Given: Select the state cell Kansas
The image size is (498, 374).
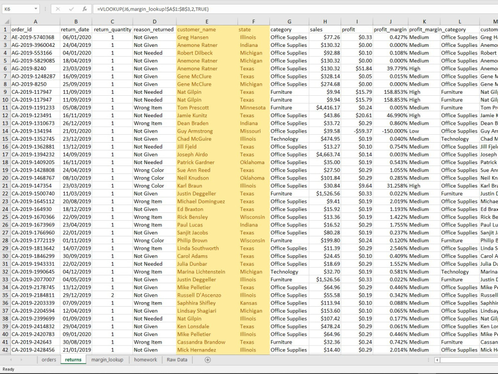Looking at the screenshot, I should point(253,303).
